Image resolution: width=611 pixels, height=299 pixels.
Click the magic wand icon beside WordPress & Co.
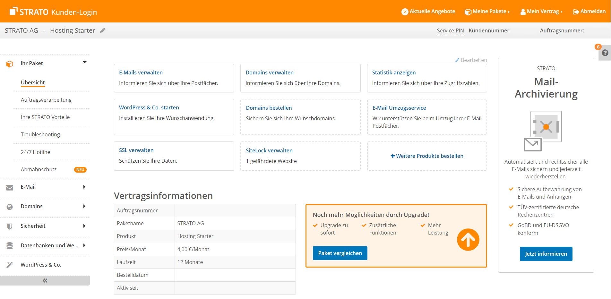[x=10, y=265]
